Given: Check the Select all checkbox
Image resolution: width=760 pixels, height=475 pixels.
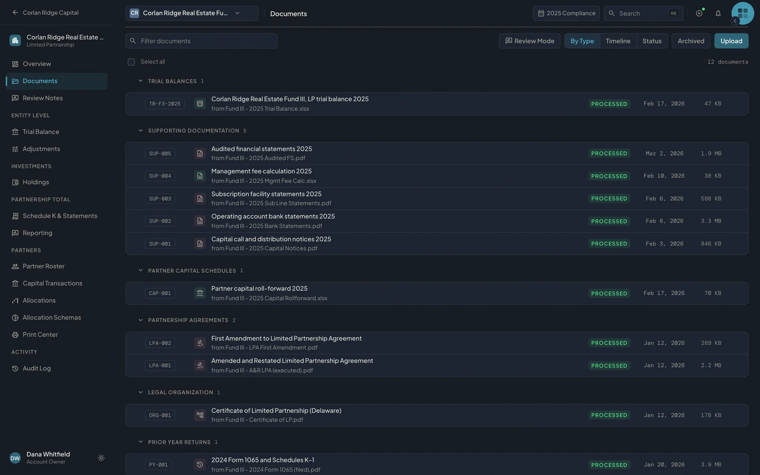Looking at the screenshot, I should [x=132, y=62].
